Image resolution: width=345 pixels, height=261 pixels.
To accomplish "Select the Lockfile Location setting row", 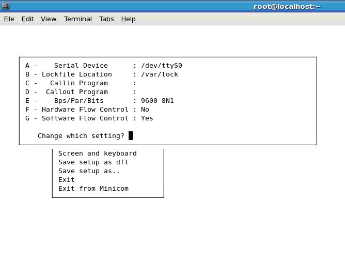I will (102, 74).
